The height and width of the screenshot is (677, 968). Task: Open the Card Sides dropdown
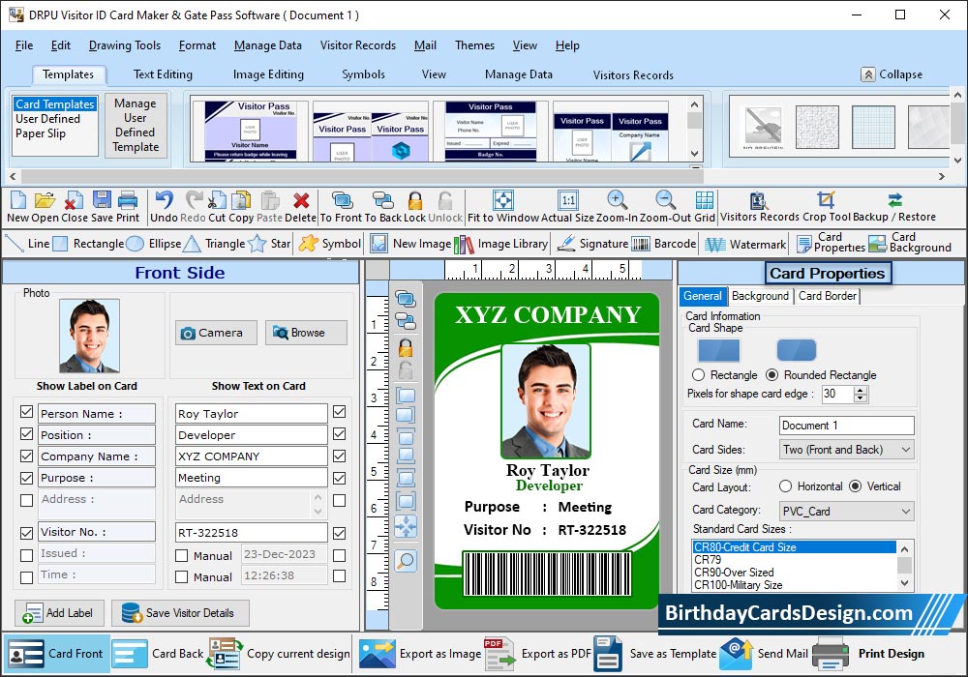pos(846,450)
